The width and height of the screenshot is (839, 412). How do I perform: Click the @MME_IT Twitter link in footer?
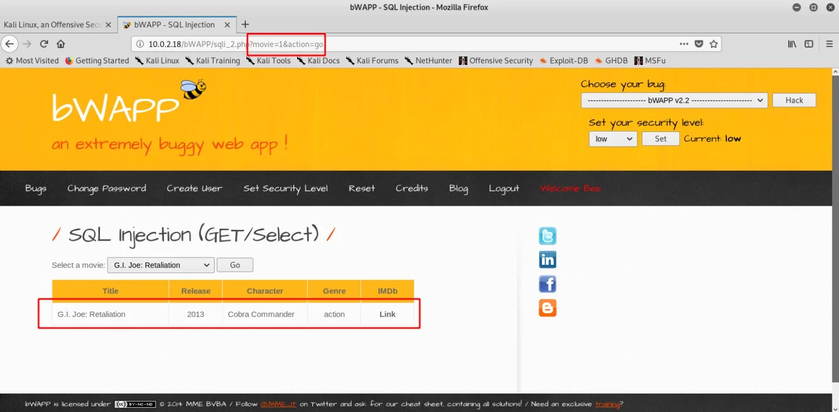pyautogui.click(x=278, y=404)
